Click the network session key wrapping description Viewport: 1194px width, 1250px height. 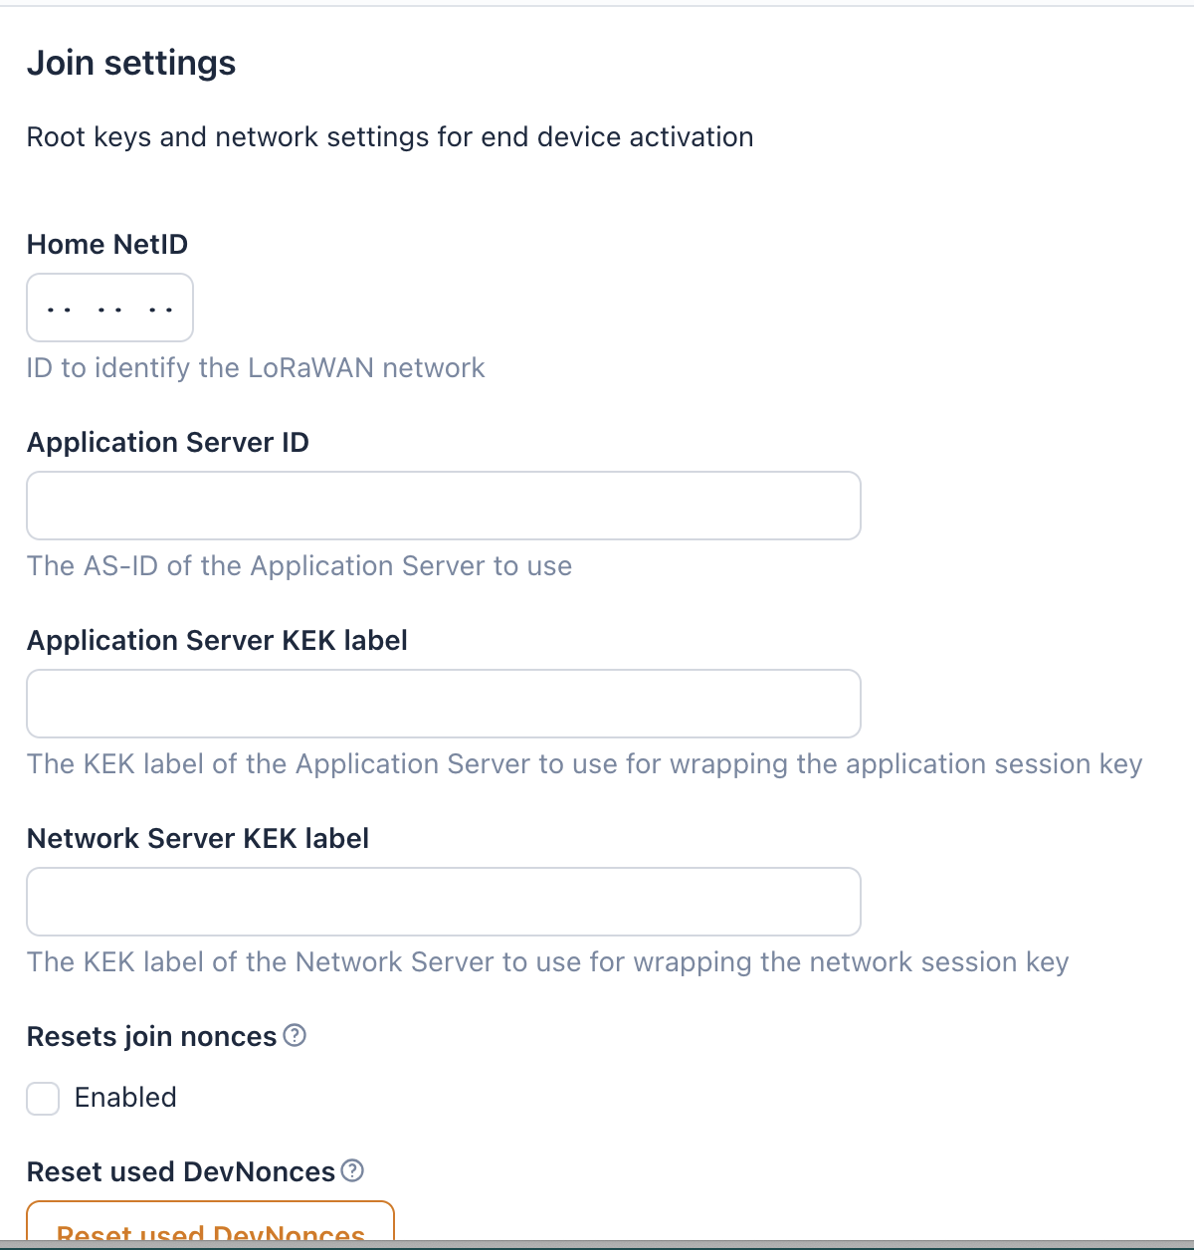click(547, 962)
